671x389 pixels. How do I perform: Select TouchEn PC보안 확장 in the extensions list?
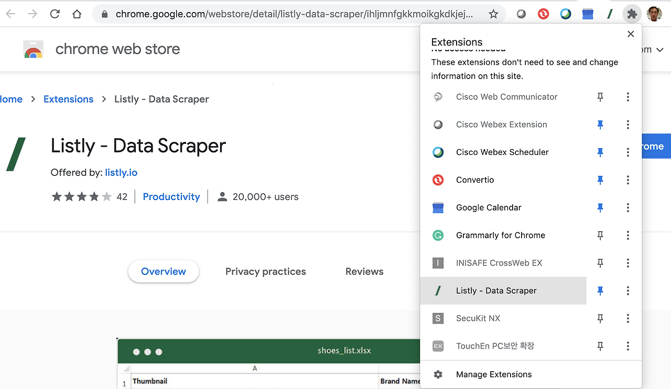(503, 346)
